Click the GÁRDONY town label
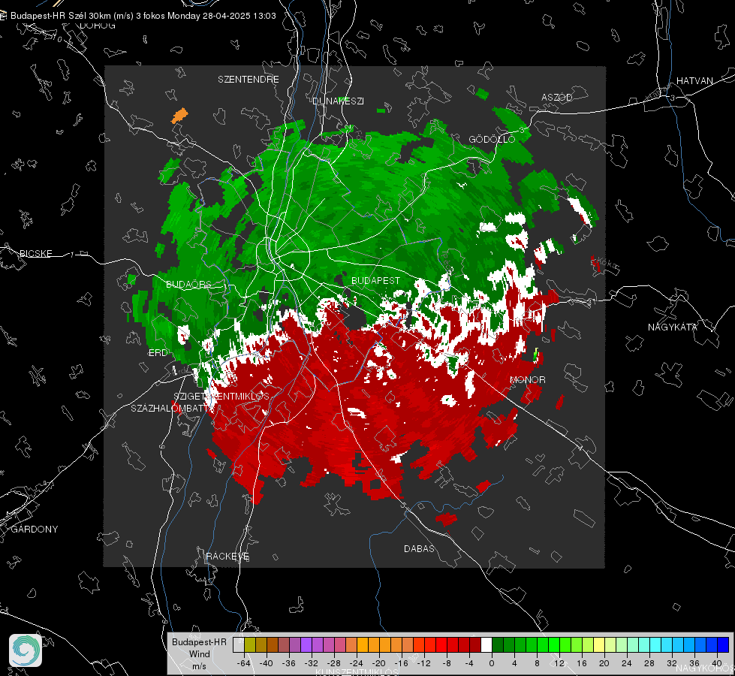Viewport: 735px width, 676px height. [35, 530]
